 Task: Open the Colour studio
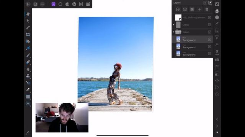click(217, 4)
